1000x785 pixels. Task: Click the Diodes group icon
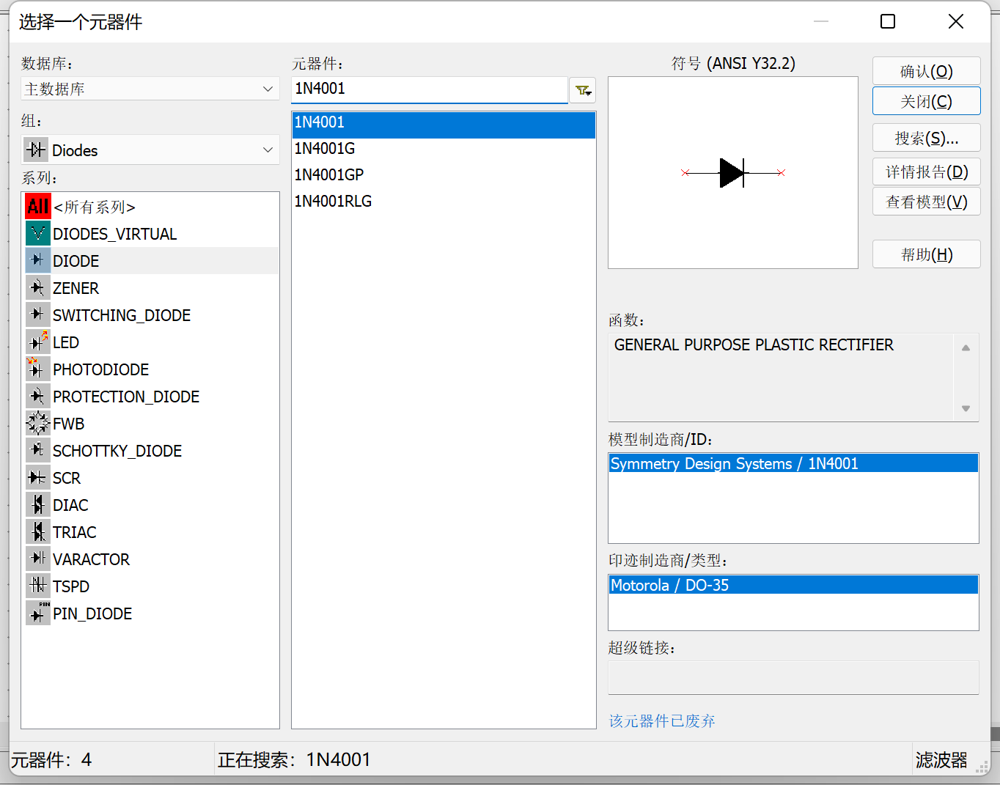36,150
